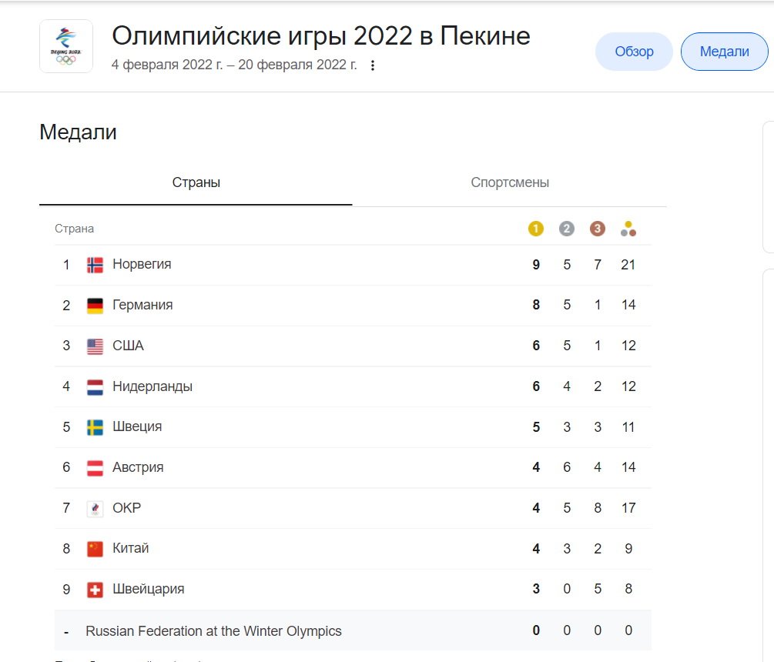The image size is (774, 662).
Task: Click the silver medal header icon
Action: [566, 228]
